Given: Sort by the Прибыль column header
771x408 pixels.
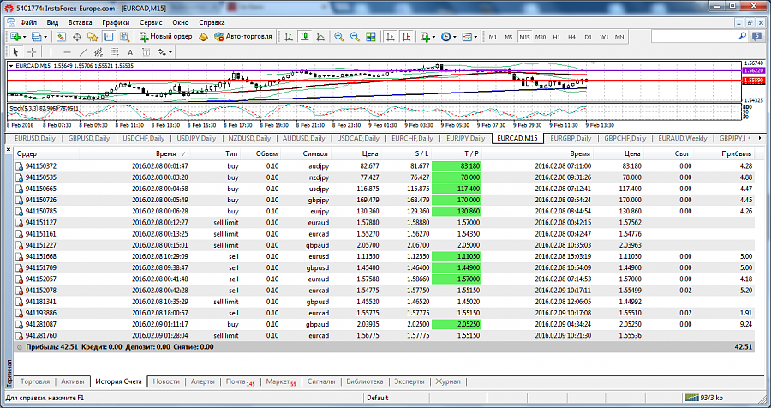Looking at the screenshot, I should [x=736, y=153].
